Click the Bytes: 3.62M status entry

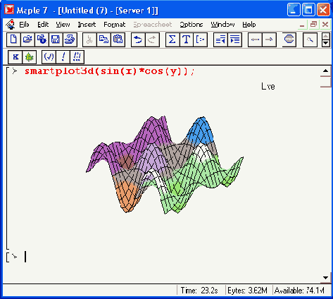tap(247, 291)
